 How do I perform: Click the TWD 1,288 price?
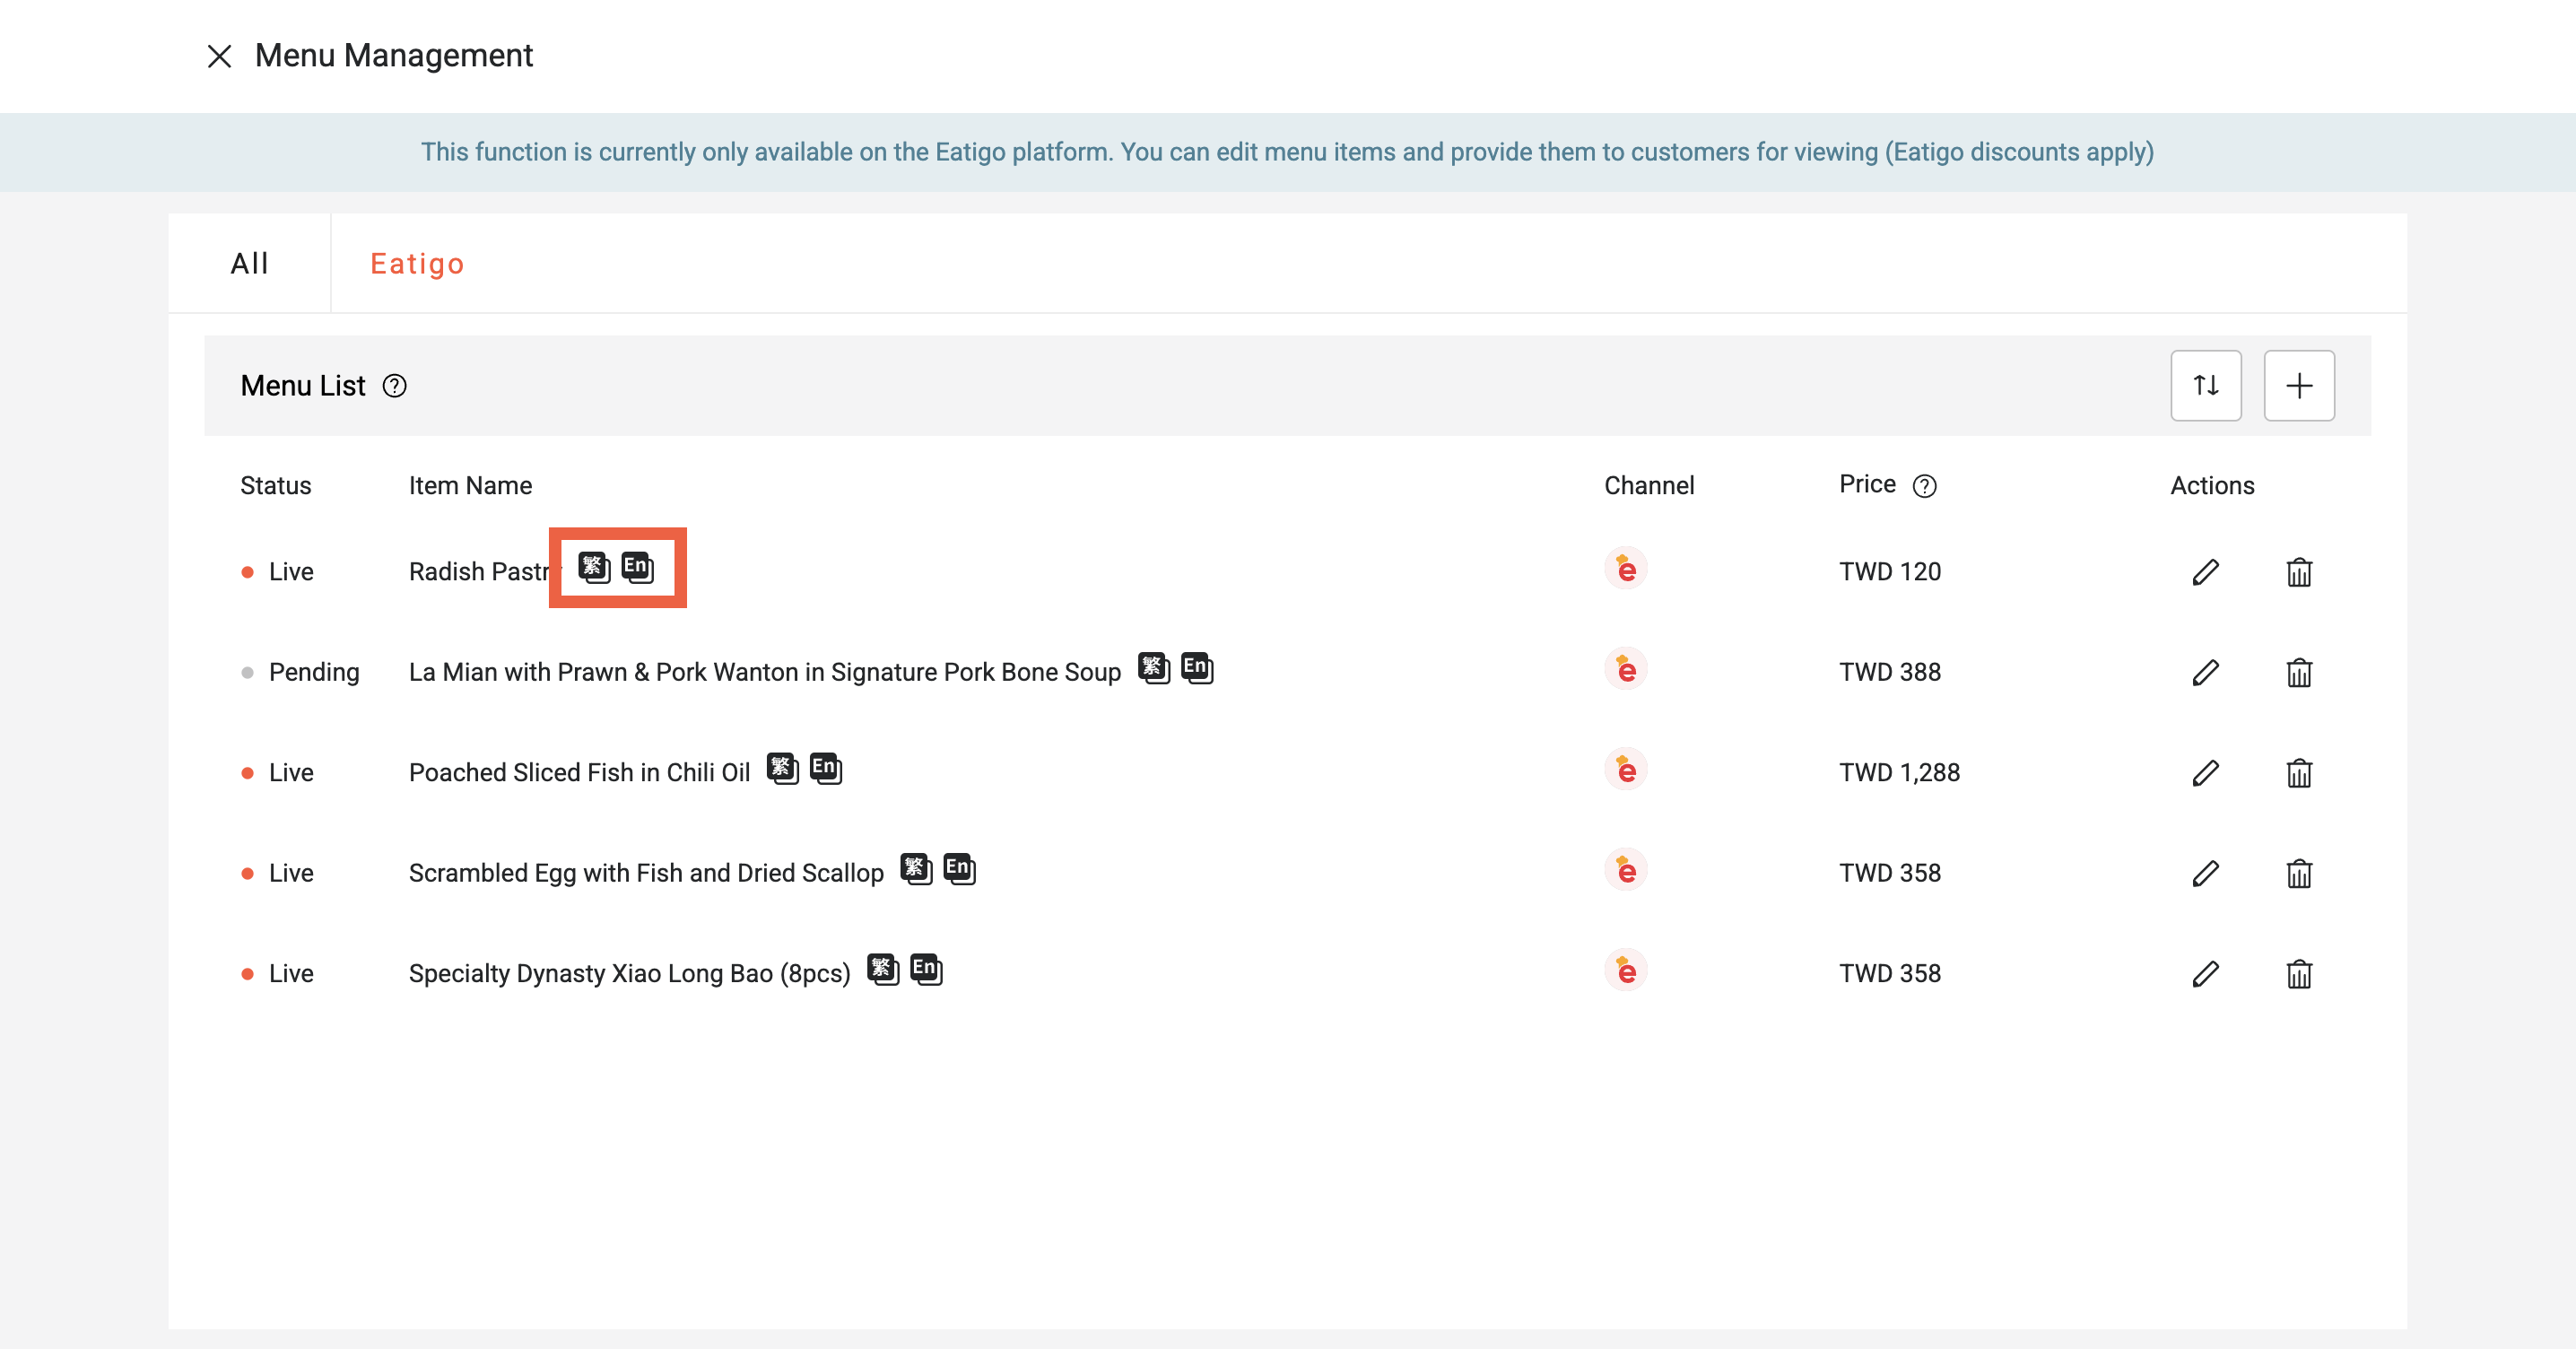(x=1899, y=773)
